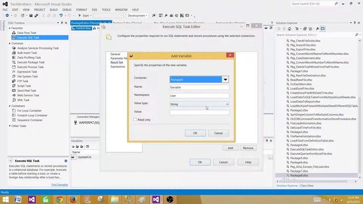Viewport: 363px width, 204px height.
Task: Click Remove in Execute SQL Task Editor
Action: tap(248, 148)
